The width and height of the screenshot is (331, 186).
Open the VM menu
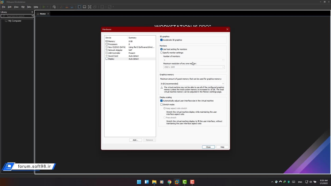(23, 7)
